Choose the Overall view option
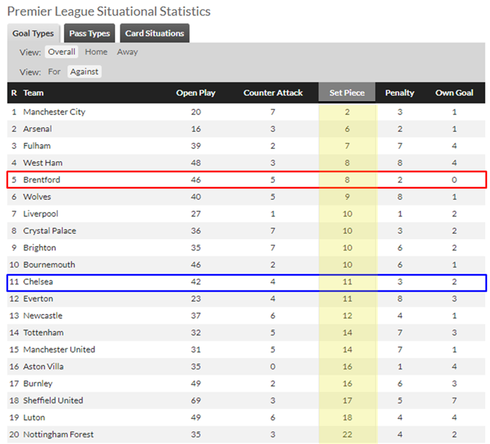This screenshot has height=444, width=490. point(61,52)
